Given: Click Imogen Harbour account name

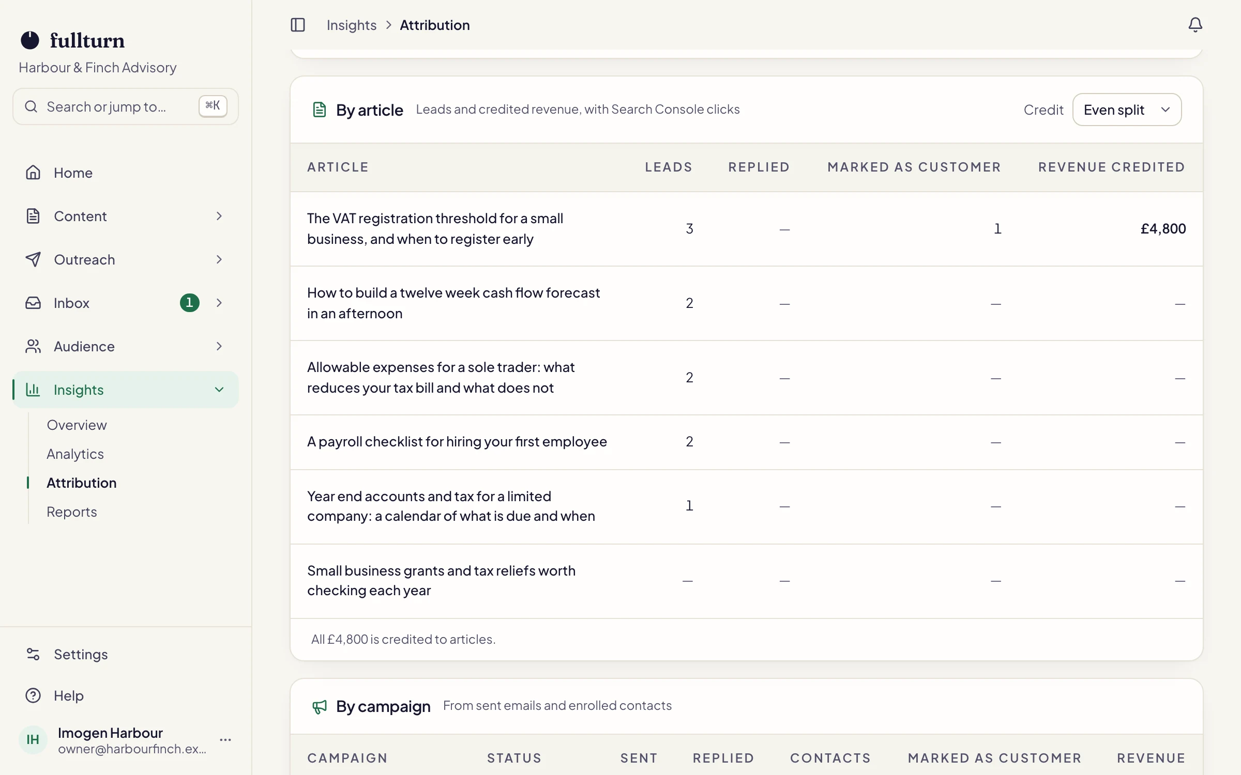Looking at the screenshot, I should coord(110,733).
